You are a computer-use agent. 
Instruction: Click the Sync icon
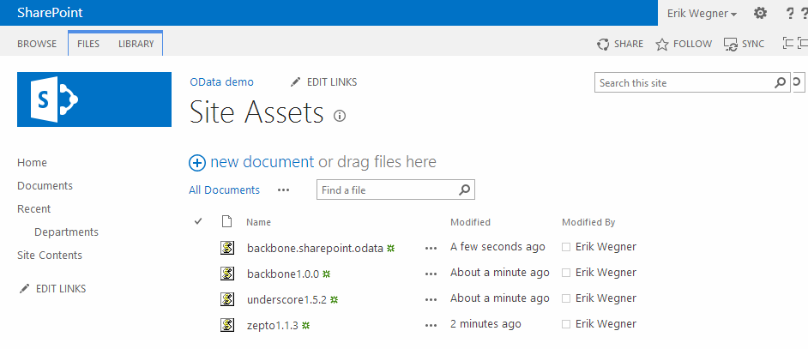[731, 45]
